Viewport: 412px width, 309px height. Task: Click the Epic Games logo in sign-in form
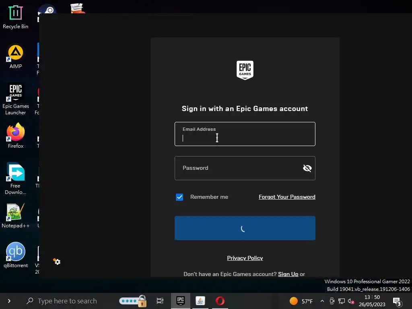(x=245, y=70)
